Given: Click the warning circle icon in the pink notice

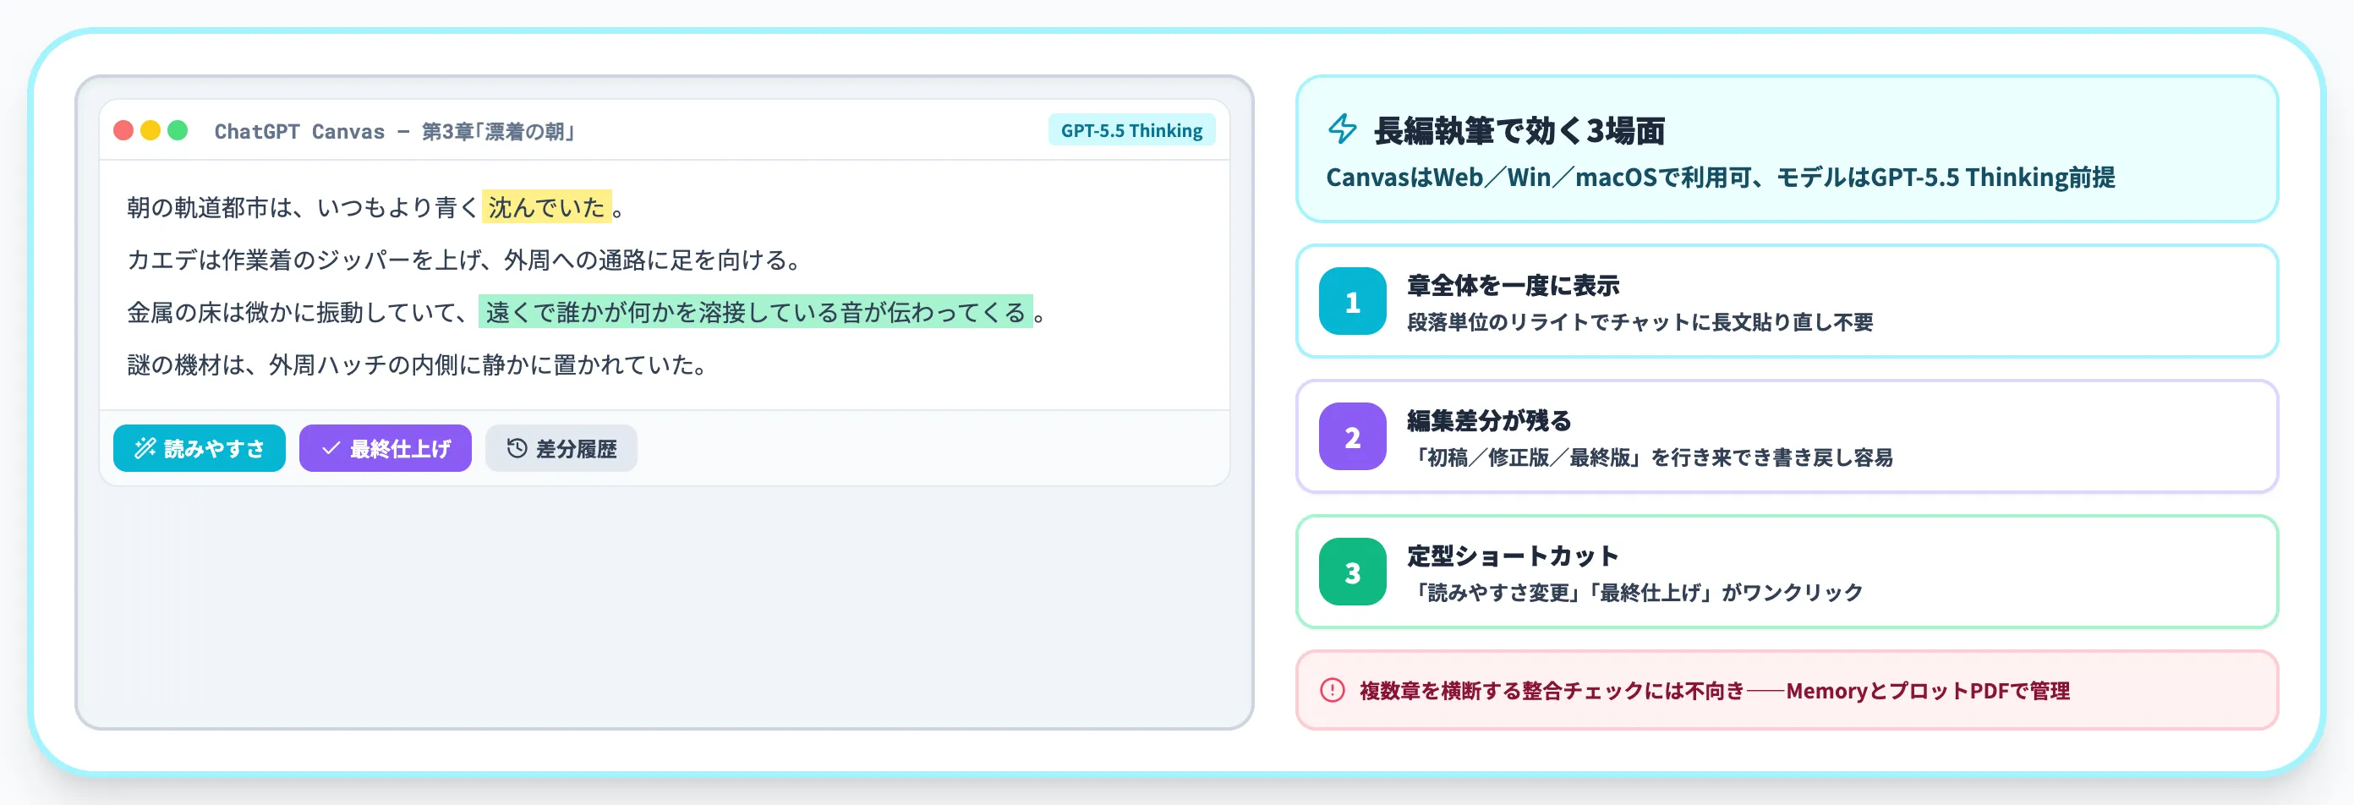Looking at the screenshot, I should [1333, 690].
